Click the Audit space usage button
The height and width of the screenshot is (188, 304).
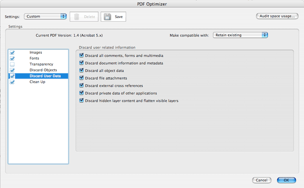(277, 16)
